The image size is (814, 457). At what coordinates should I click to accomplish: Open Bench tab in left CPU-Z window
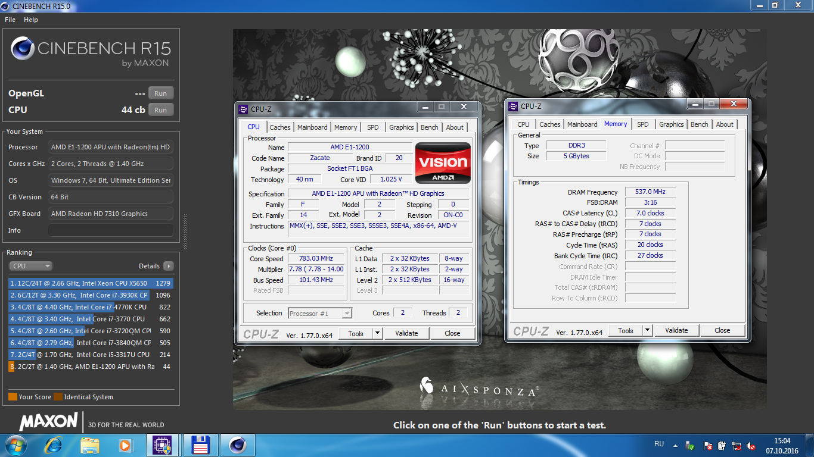pos(430,127)
